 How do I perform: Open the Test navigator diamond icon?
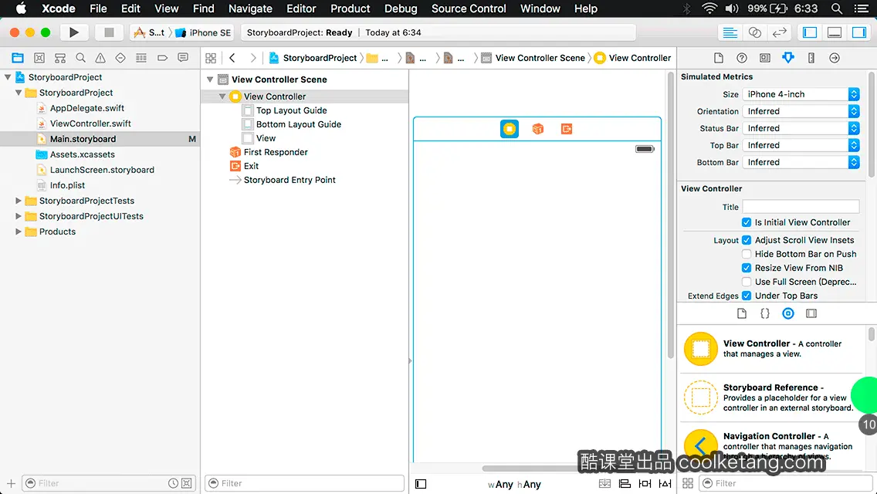click(120, 58)
